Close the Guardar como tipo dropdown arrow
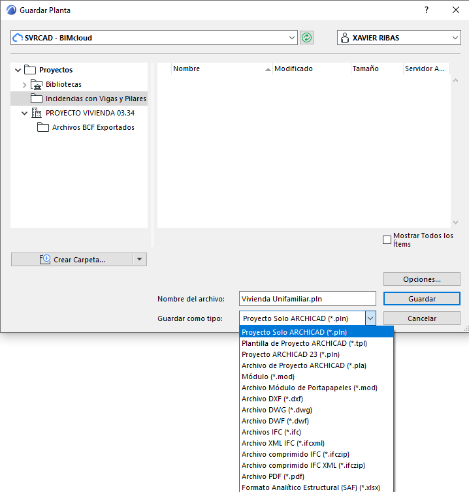The height and width of the screenshot is (492, 469). 370,318
